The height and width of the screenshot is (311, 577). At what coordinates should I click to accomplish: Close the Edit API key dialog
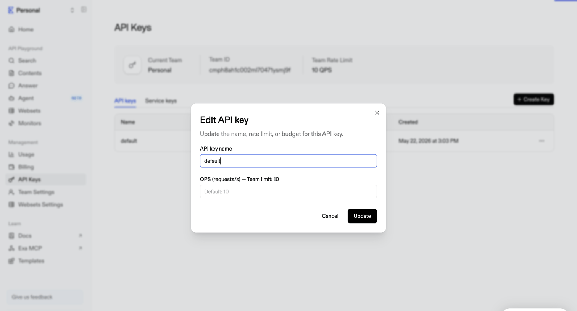(377, 113)
